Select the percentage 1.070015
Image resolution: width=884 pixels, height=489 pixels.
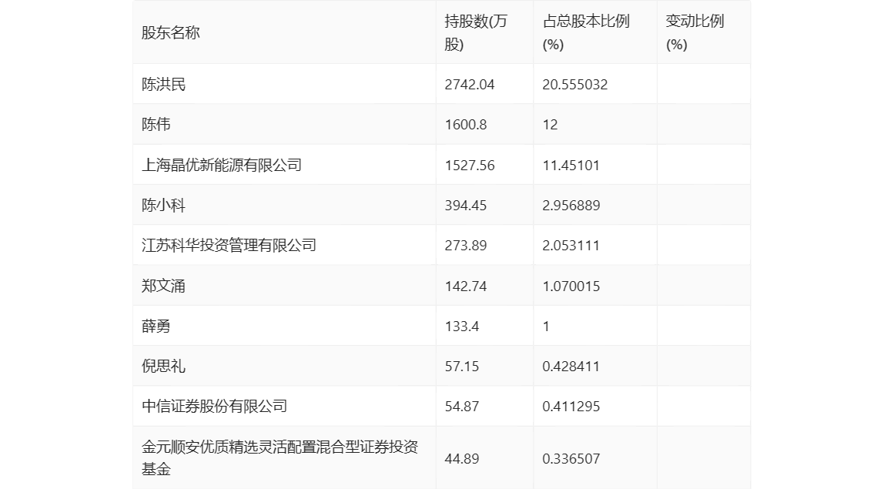(x=571, y=286)
